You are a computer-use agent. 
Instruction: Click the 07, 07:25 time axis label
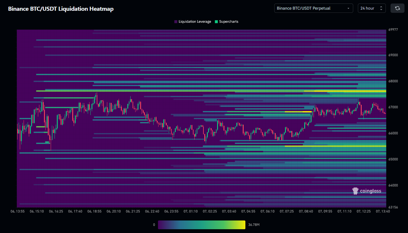click(287, 211)
